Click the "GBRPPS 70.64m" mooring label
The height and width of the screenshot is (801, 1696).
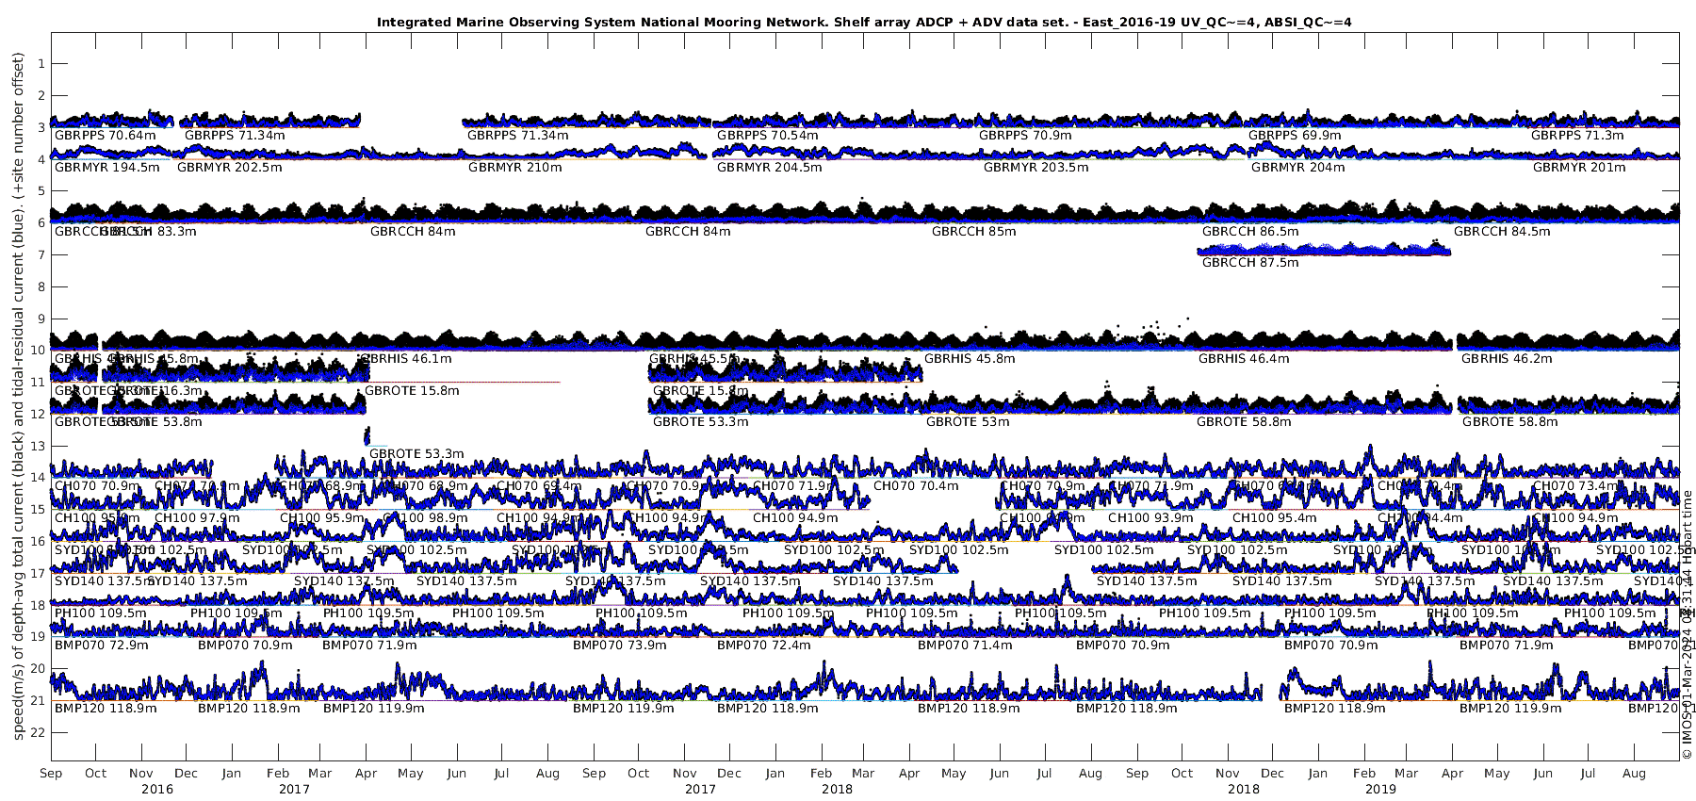tap(106, 136)
